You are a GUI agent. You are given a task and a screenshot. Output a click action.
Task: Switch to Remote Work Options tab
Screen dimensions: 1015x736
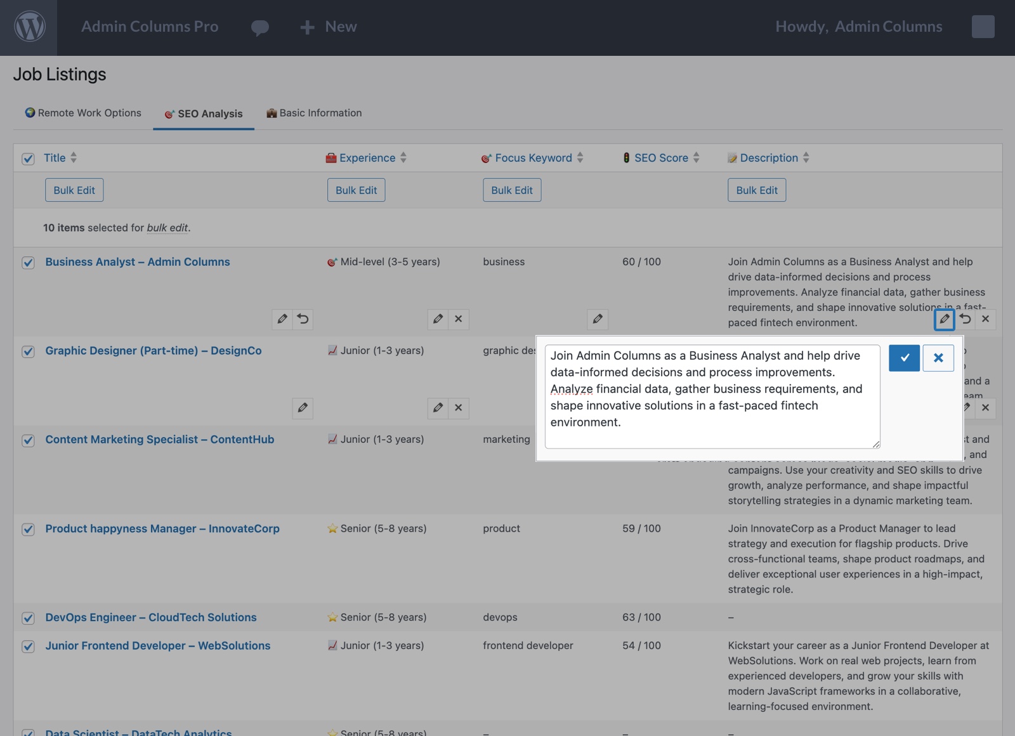pyautogui.click(x=83, y=113)
